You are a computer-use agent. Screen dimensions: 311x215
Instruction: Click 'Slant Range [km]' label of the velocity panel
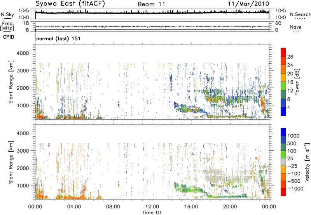click(x=11, y=162)
